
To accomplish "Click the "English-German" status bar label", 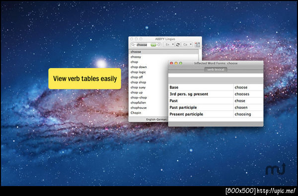I will (156, 119).
